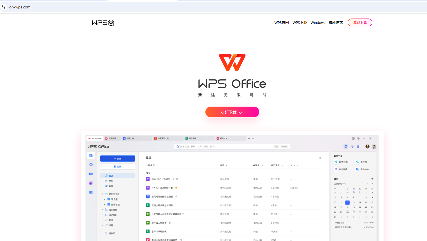The width and height of the screenshot is (427, 241).
Task: Expand the 立即下载 gradient dropdown button
Action: (x=232, y=112)
